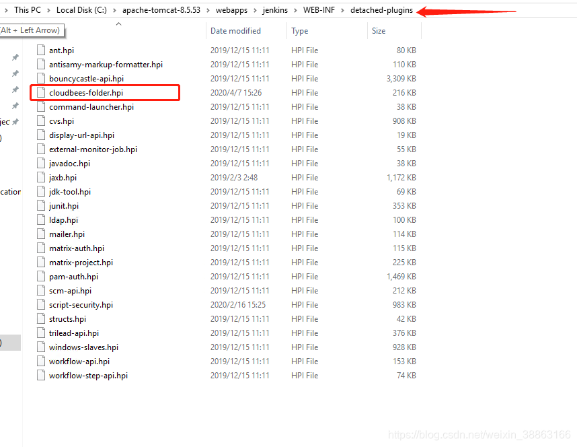The width and height of the screenshot is (577, 447).
Task: Click the 2019/2/3 2:48 date of jaxb.hpi
Action: (x=233, y=178)
